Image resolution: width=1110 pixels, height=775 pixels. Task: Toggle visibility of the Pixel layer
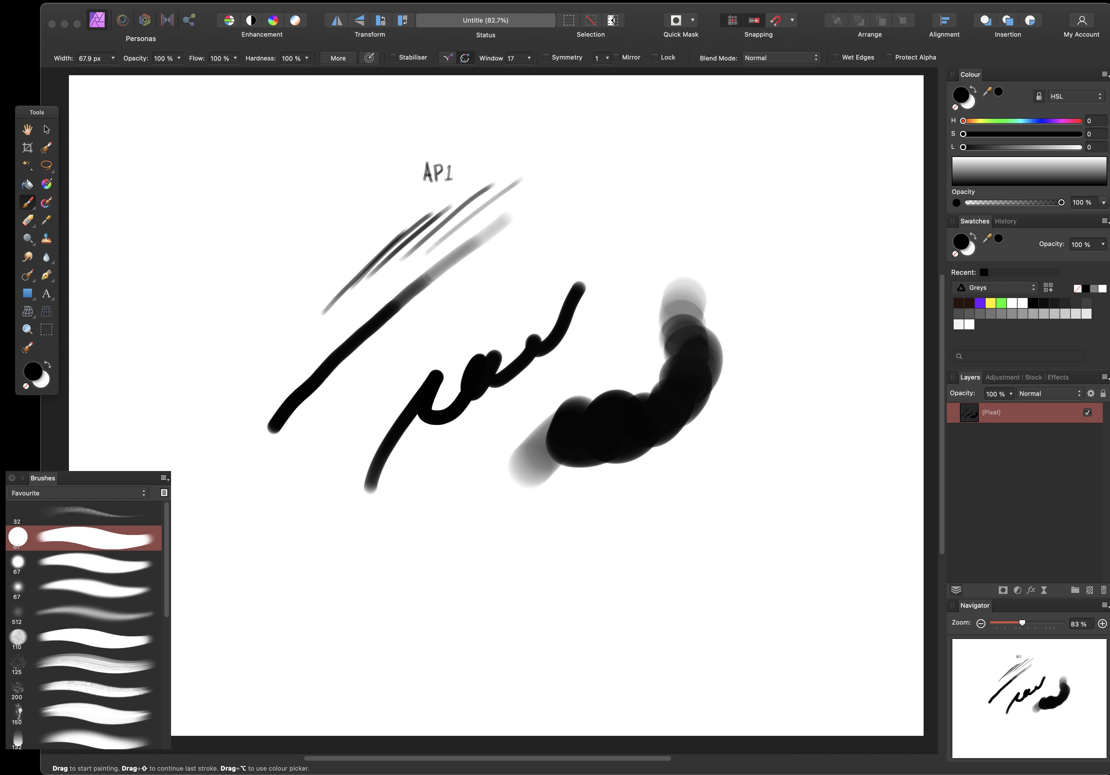tap(1087, 412)
